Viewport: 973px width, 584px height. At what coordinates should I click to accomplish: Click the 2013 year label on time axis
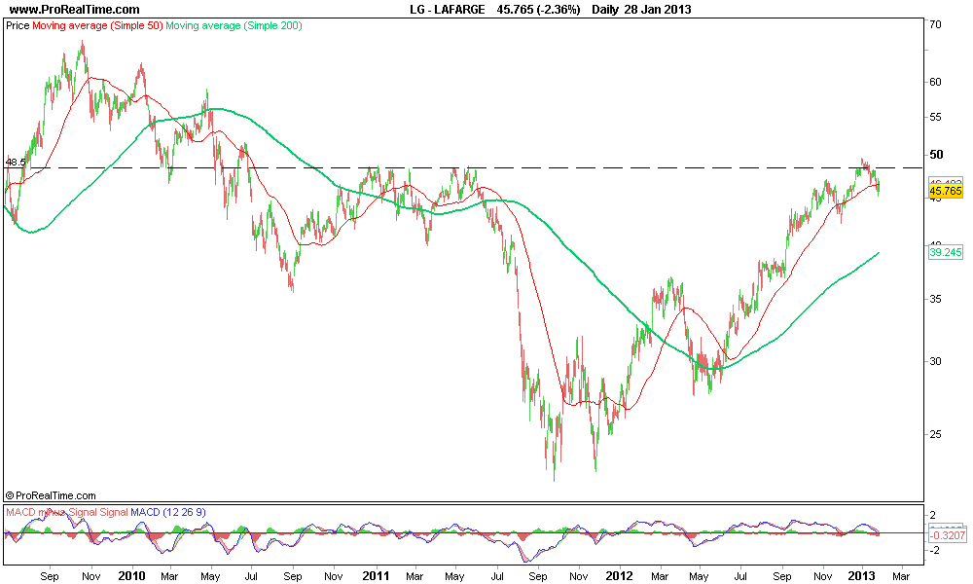(x=862, y=576)
